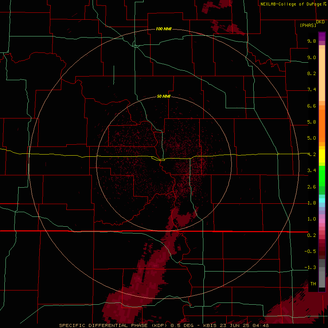Select the -0.5 value on the scale

pyautogui.click(x=310, y=251)
